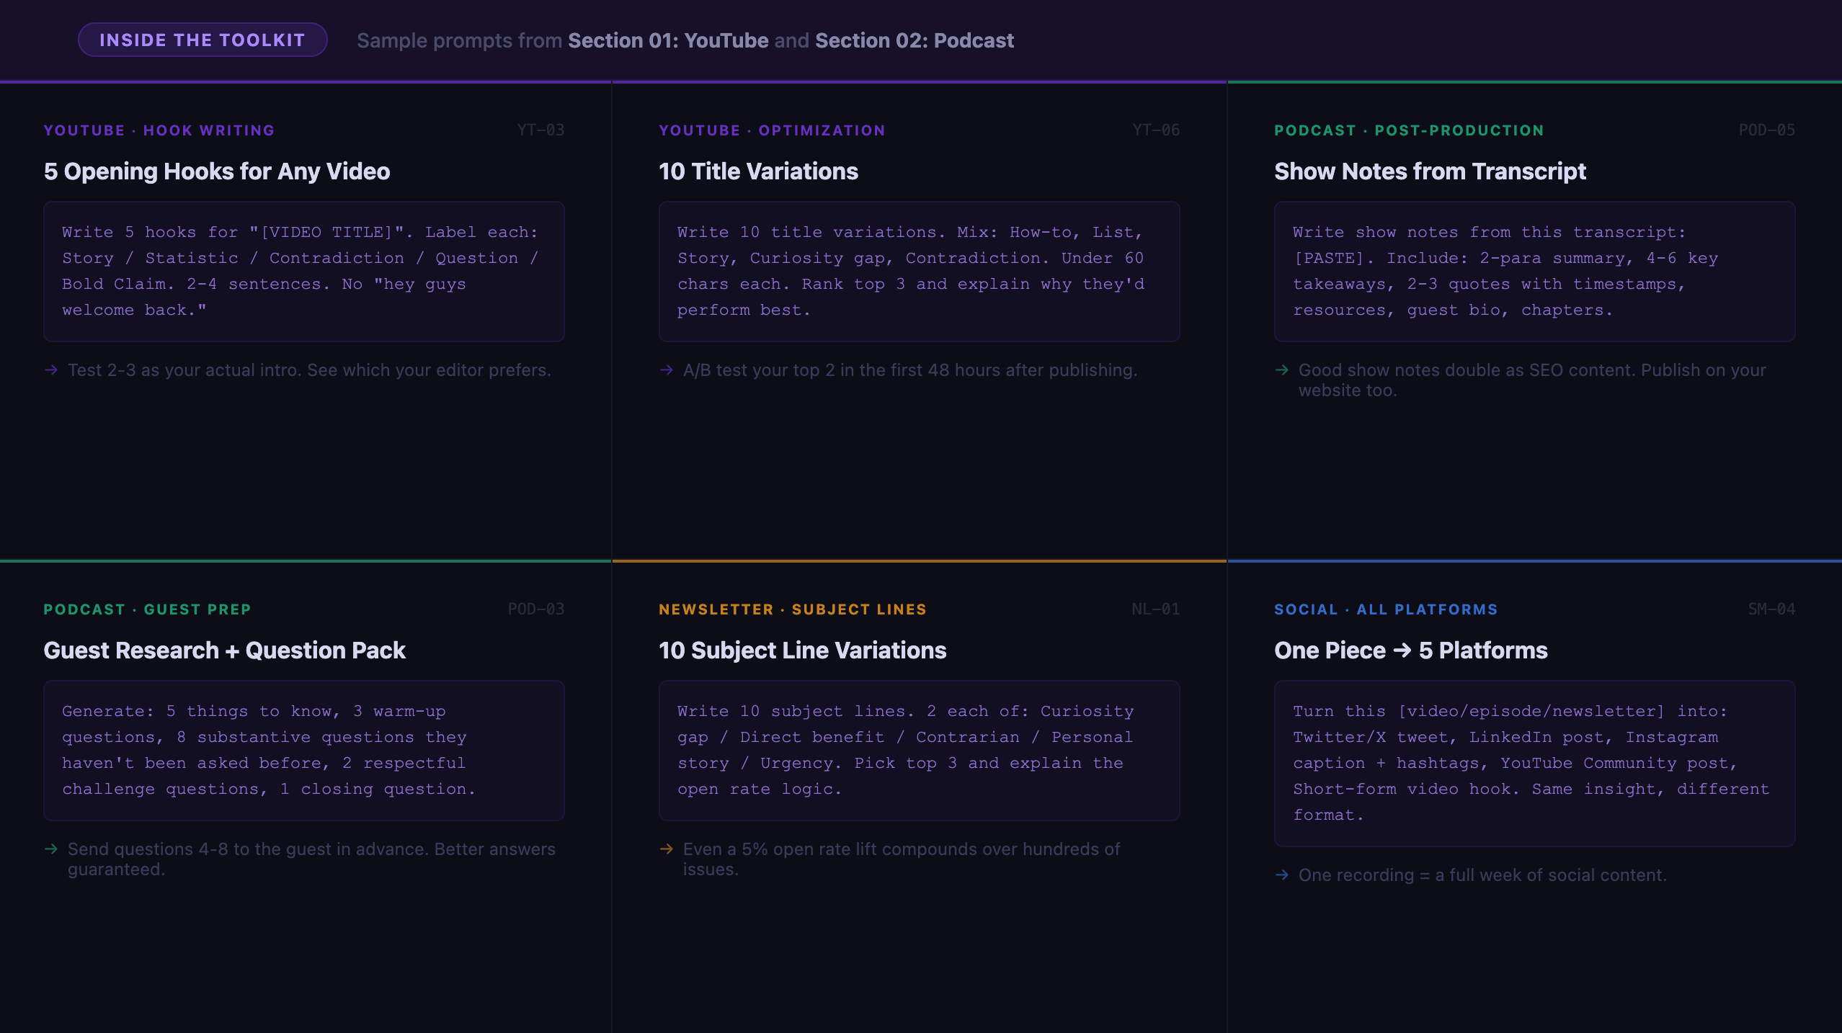This screenshot has height=1033, width=1842.
Task: Click the arrow icon beside the editor tip
Action: 51,370
